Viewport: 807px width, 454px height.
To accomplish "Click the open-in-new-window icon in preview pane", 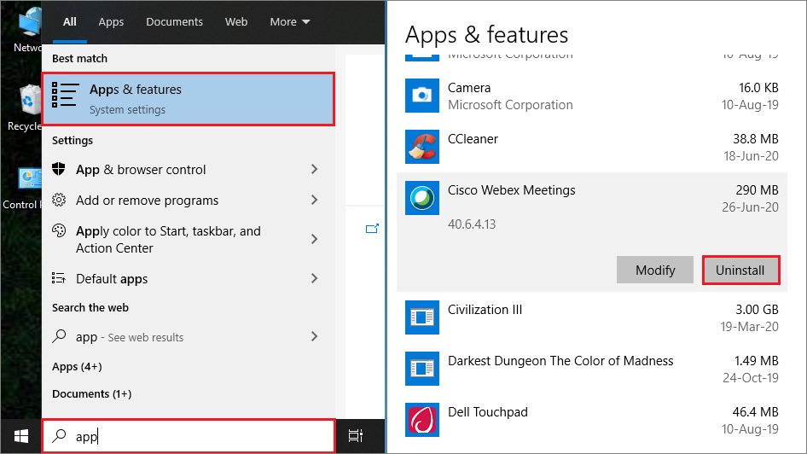I will coord(372,229).
